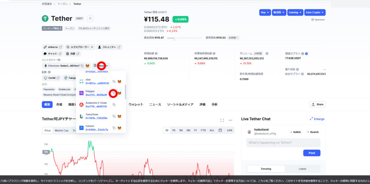Switch chat feed to Latest

[302, 169]
